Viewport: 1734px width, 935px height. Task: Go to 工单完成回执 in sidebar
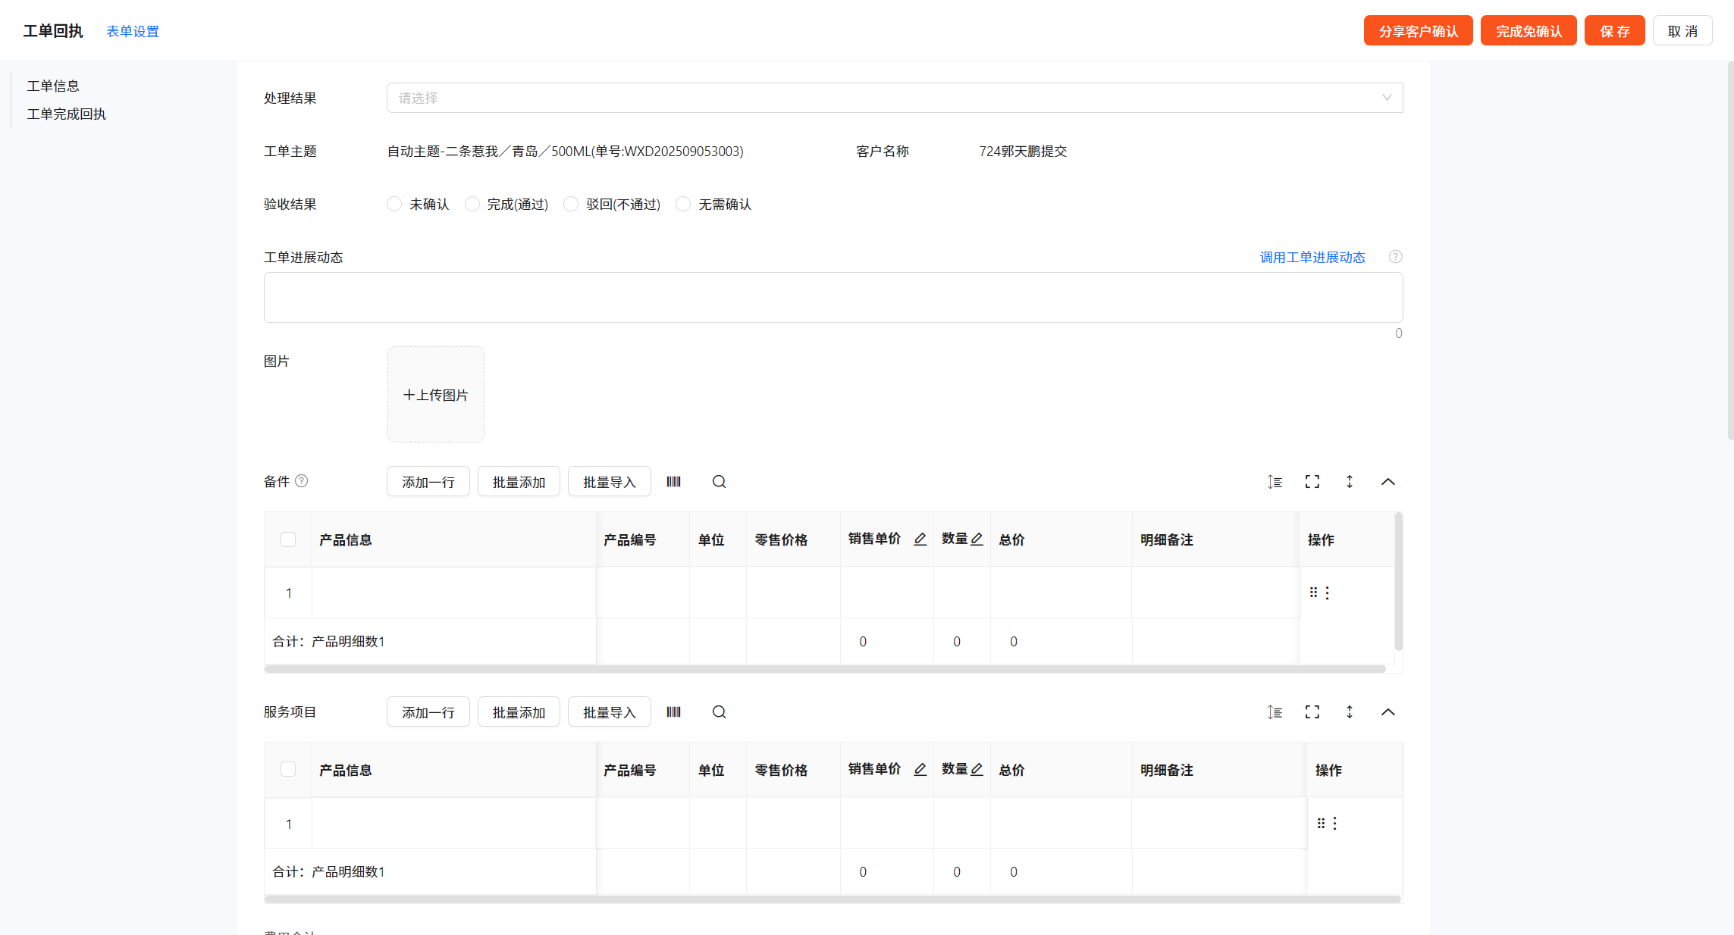67,114
